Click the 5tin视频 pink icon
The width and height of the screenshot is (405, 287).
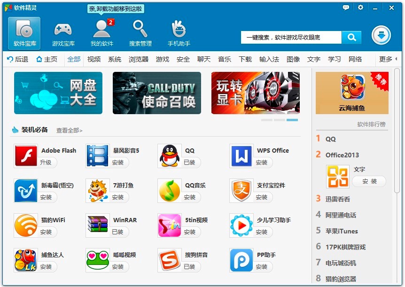click(x=170, y=225)
